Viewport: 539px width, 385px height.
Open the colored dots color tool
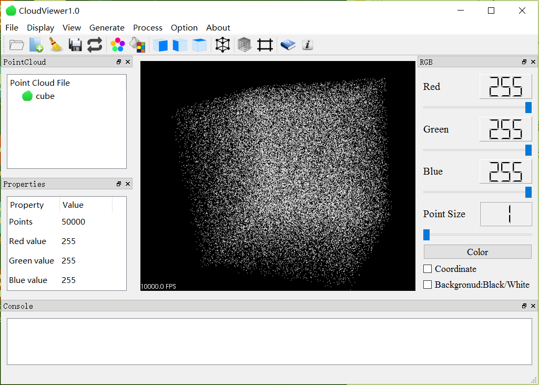point(117,45)
